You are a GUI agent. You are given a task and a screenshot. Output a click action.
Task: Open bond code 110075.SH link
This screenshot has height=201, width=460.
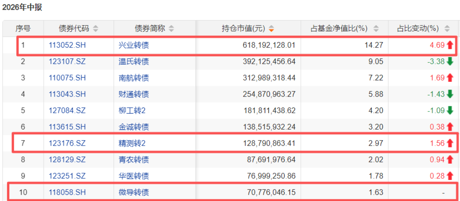click(x=67, y=78)
